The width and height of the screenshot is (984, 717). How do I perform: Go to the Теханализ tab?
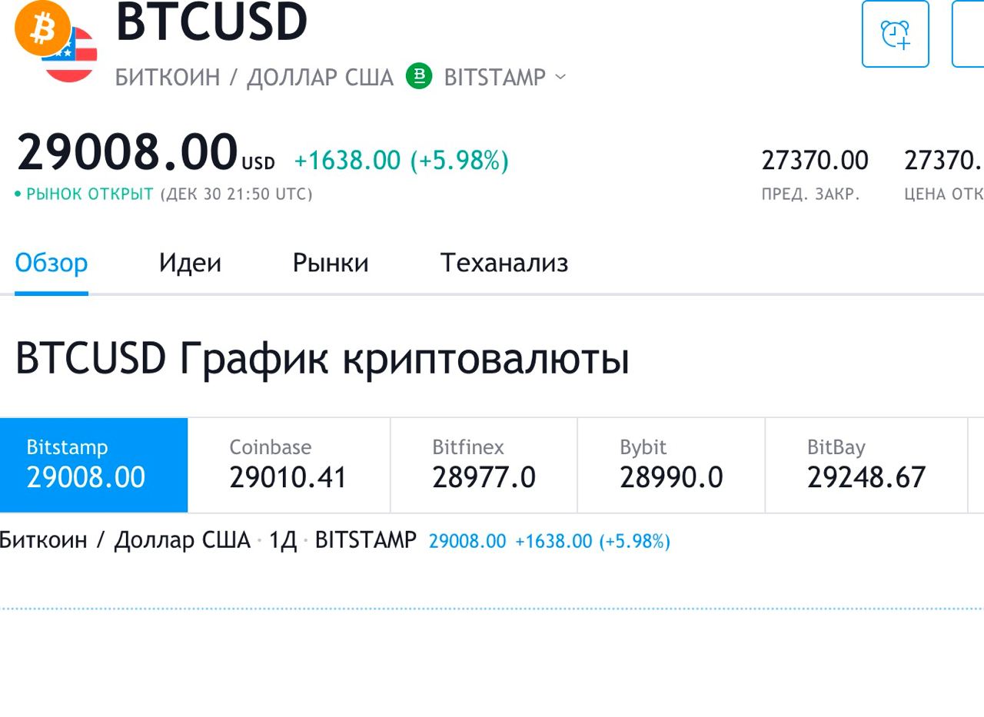tap(504, 264)
